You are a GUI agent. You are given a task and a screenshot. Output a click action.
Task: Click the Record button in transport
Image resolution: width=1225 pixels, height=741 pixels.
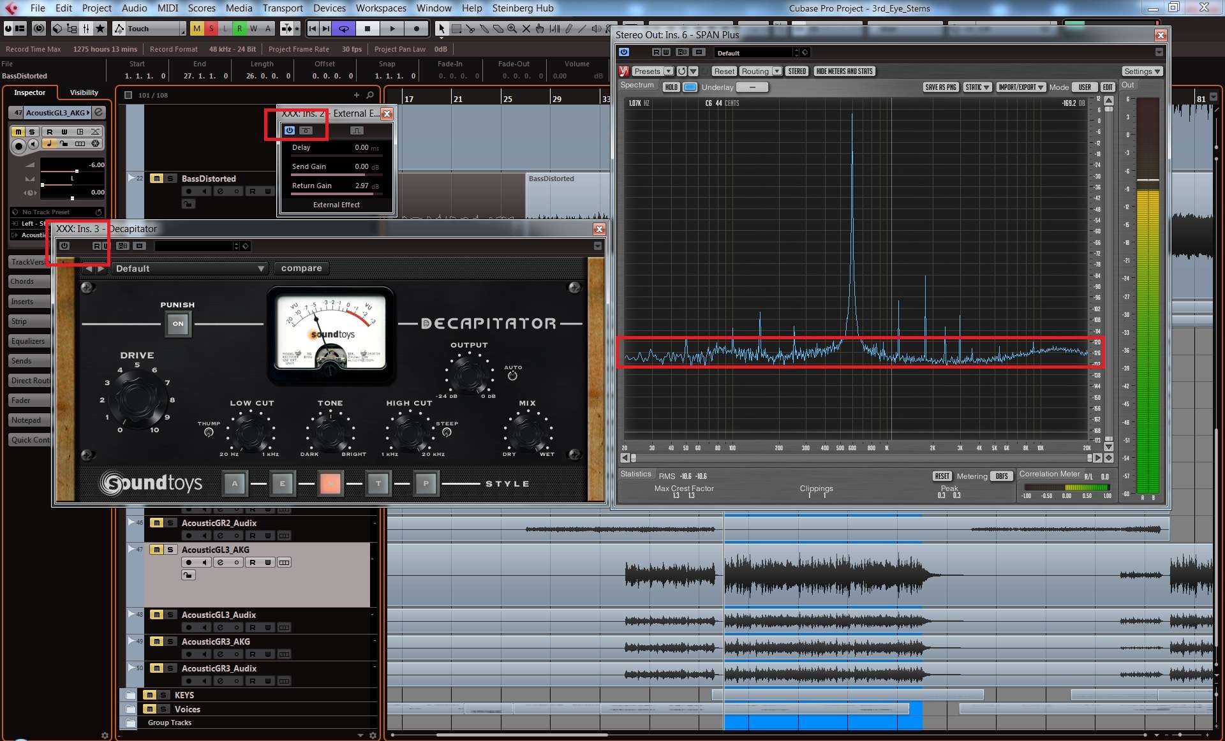click(416, 28)
